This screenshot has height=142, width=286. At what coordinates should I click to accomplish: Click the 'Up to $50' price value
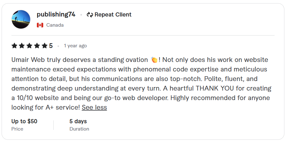pos(24,121)
